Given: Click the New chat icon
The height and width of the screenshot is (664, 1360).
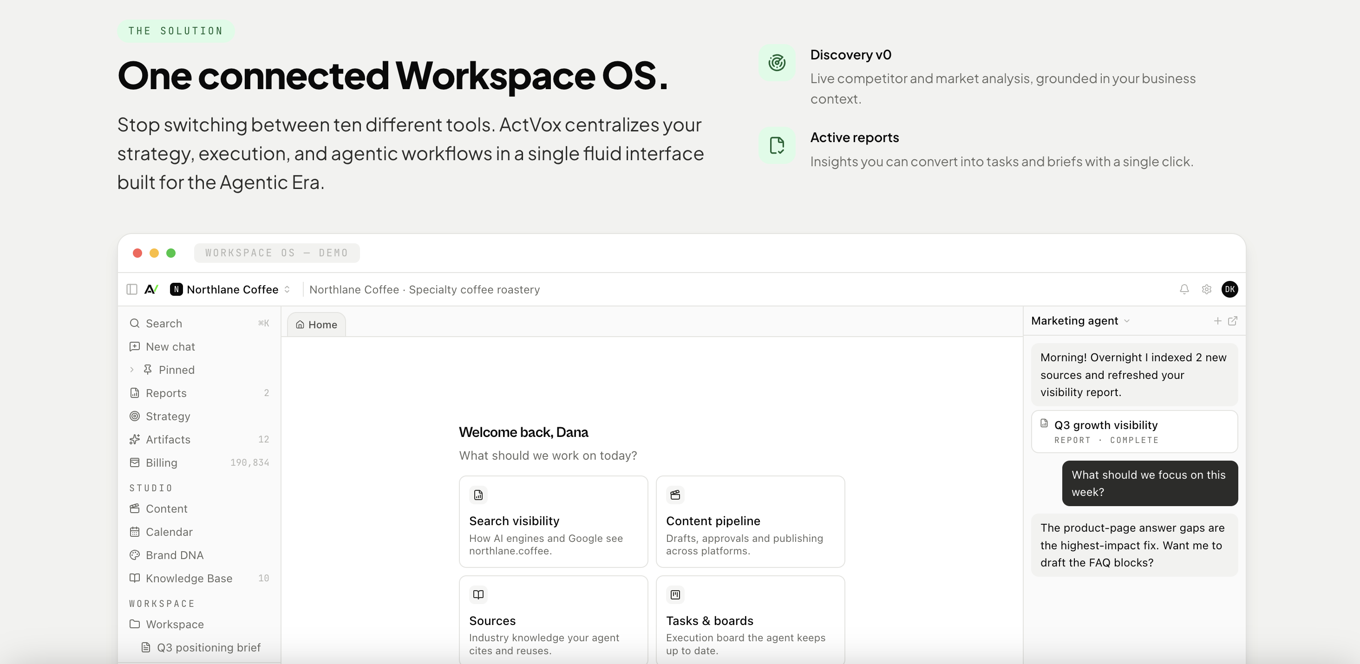Looking at the screenshot, I should coord(135,346).
